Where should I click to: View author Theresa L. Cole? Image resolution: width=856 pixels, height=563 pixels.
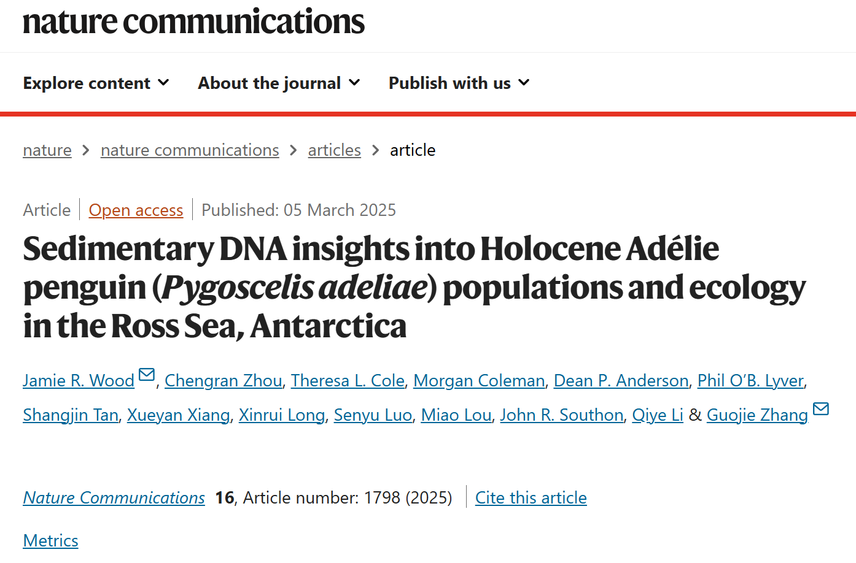(348, 381)
